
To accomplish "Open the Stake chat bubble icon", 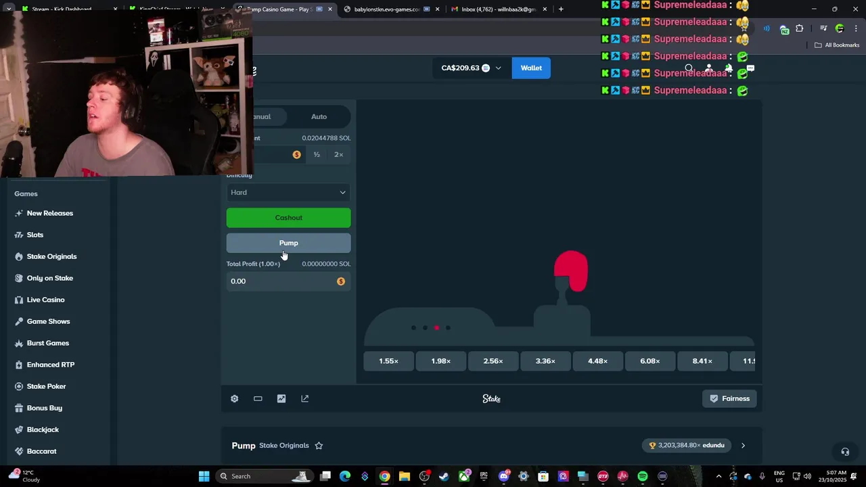I will (x=750, y=68).
